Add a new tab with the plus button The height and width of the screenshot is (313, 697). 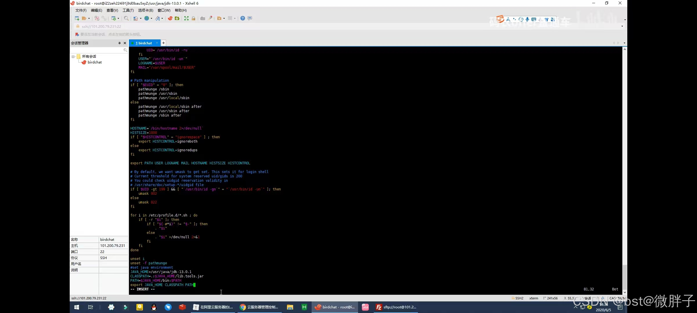[164, 43]
